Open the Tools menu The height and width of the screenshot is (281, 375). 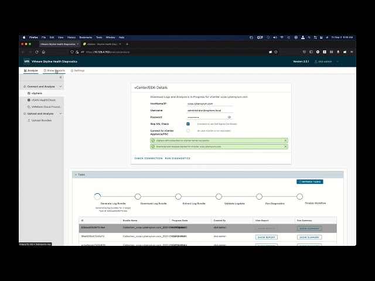[99, 37]
